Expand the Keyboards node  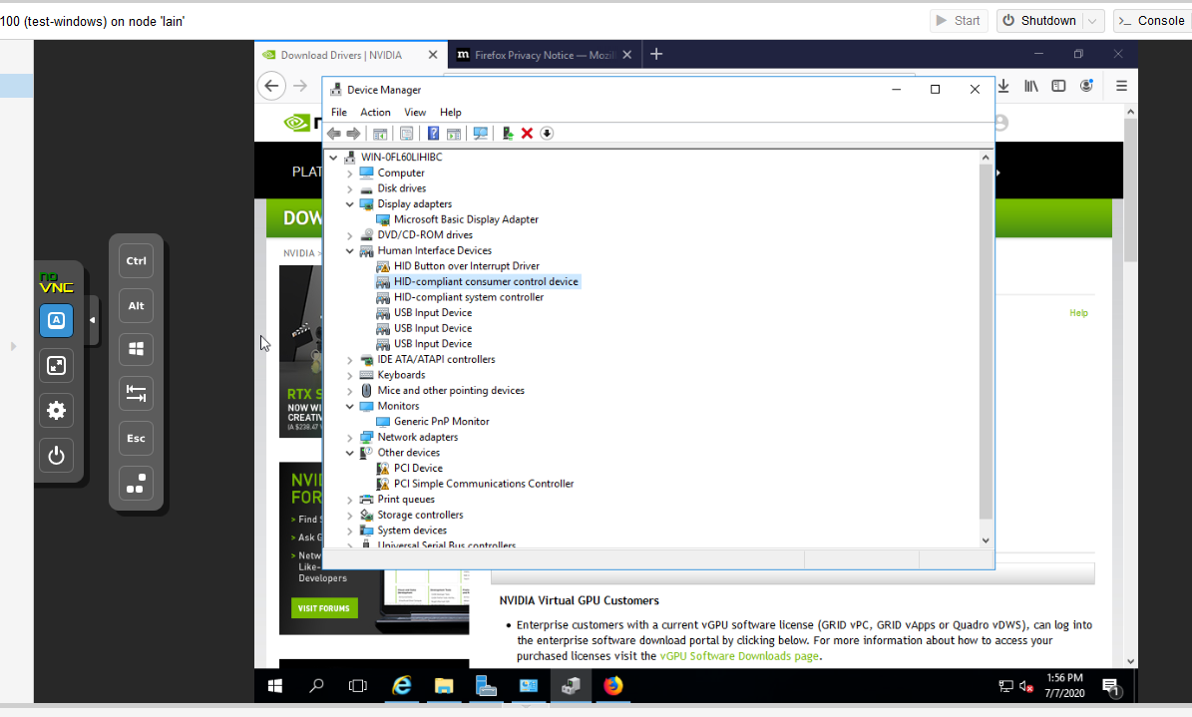pos(350,376)
